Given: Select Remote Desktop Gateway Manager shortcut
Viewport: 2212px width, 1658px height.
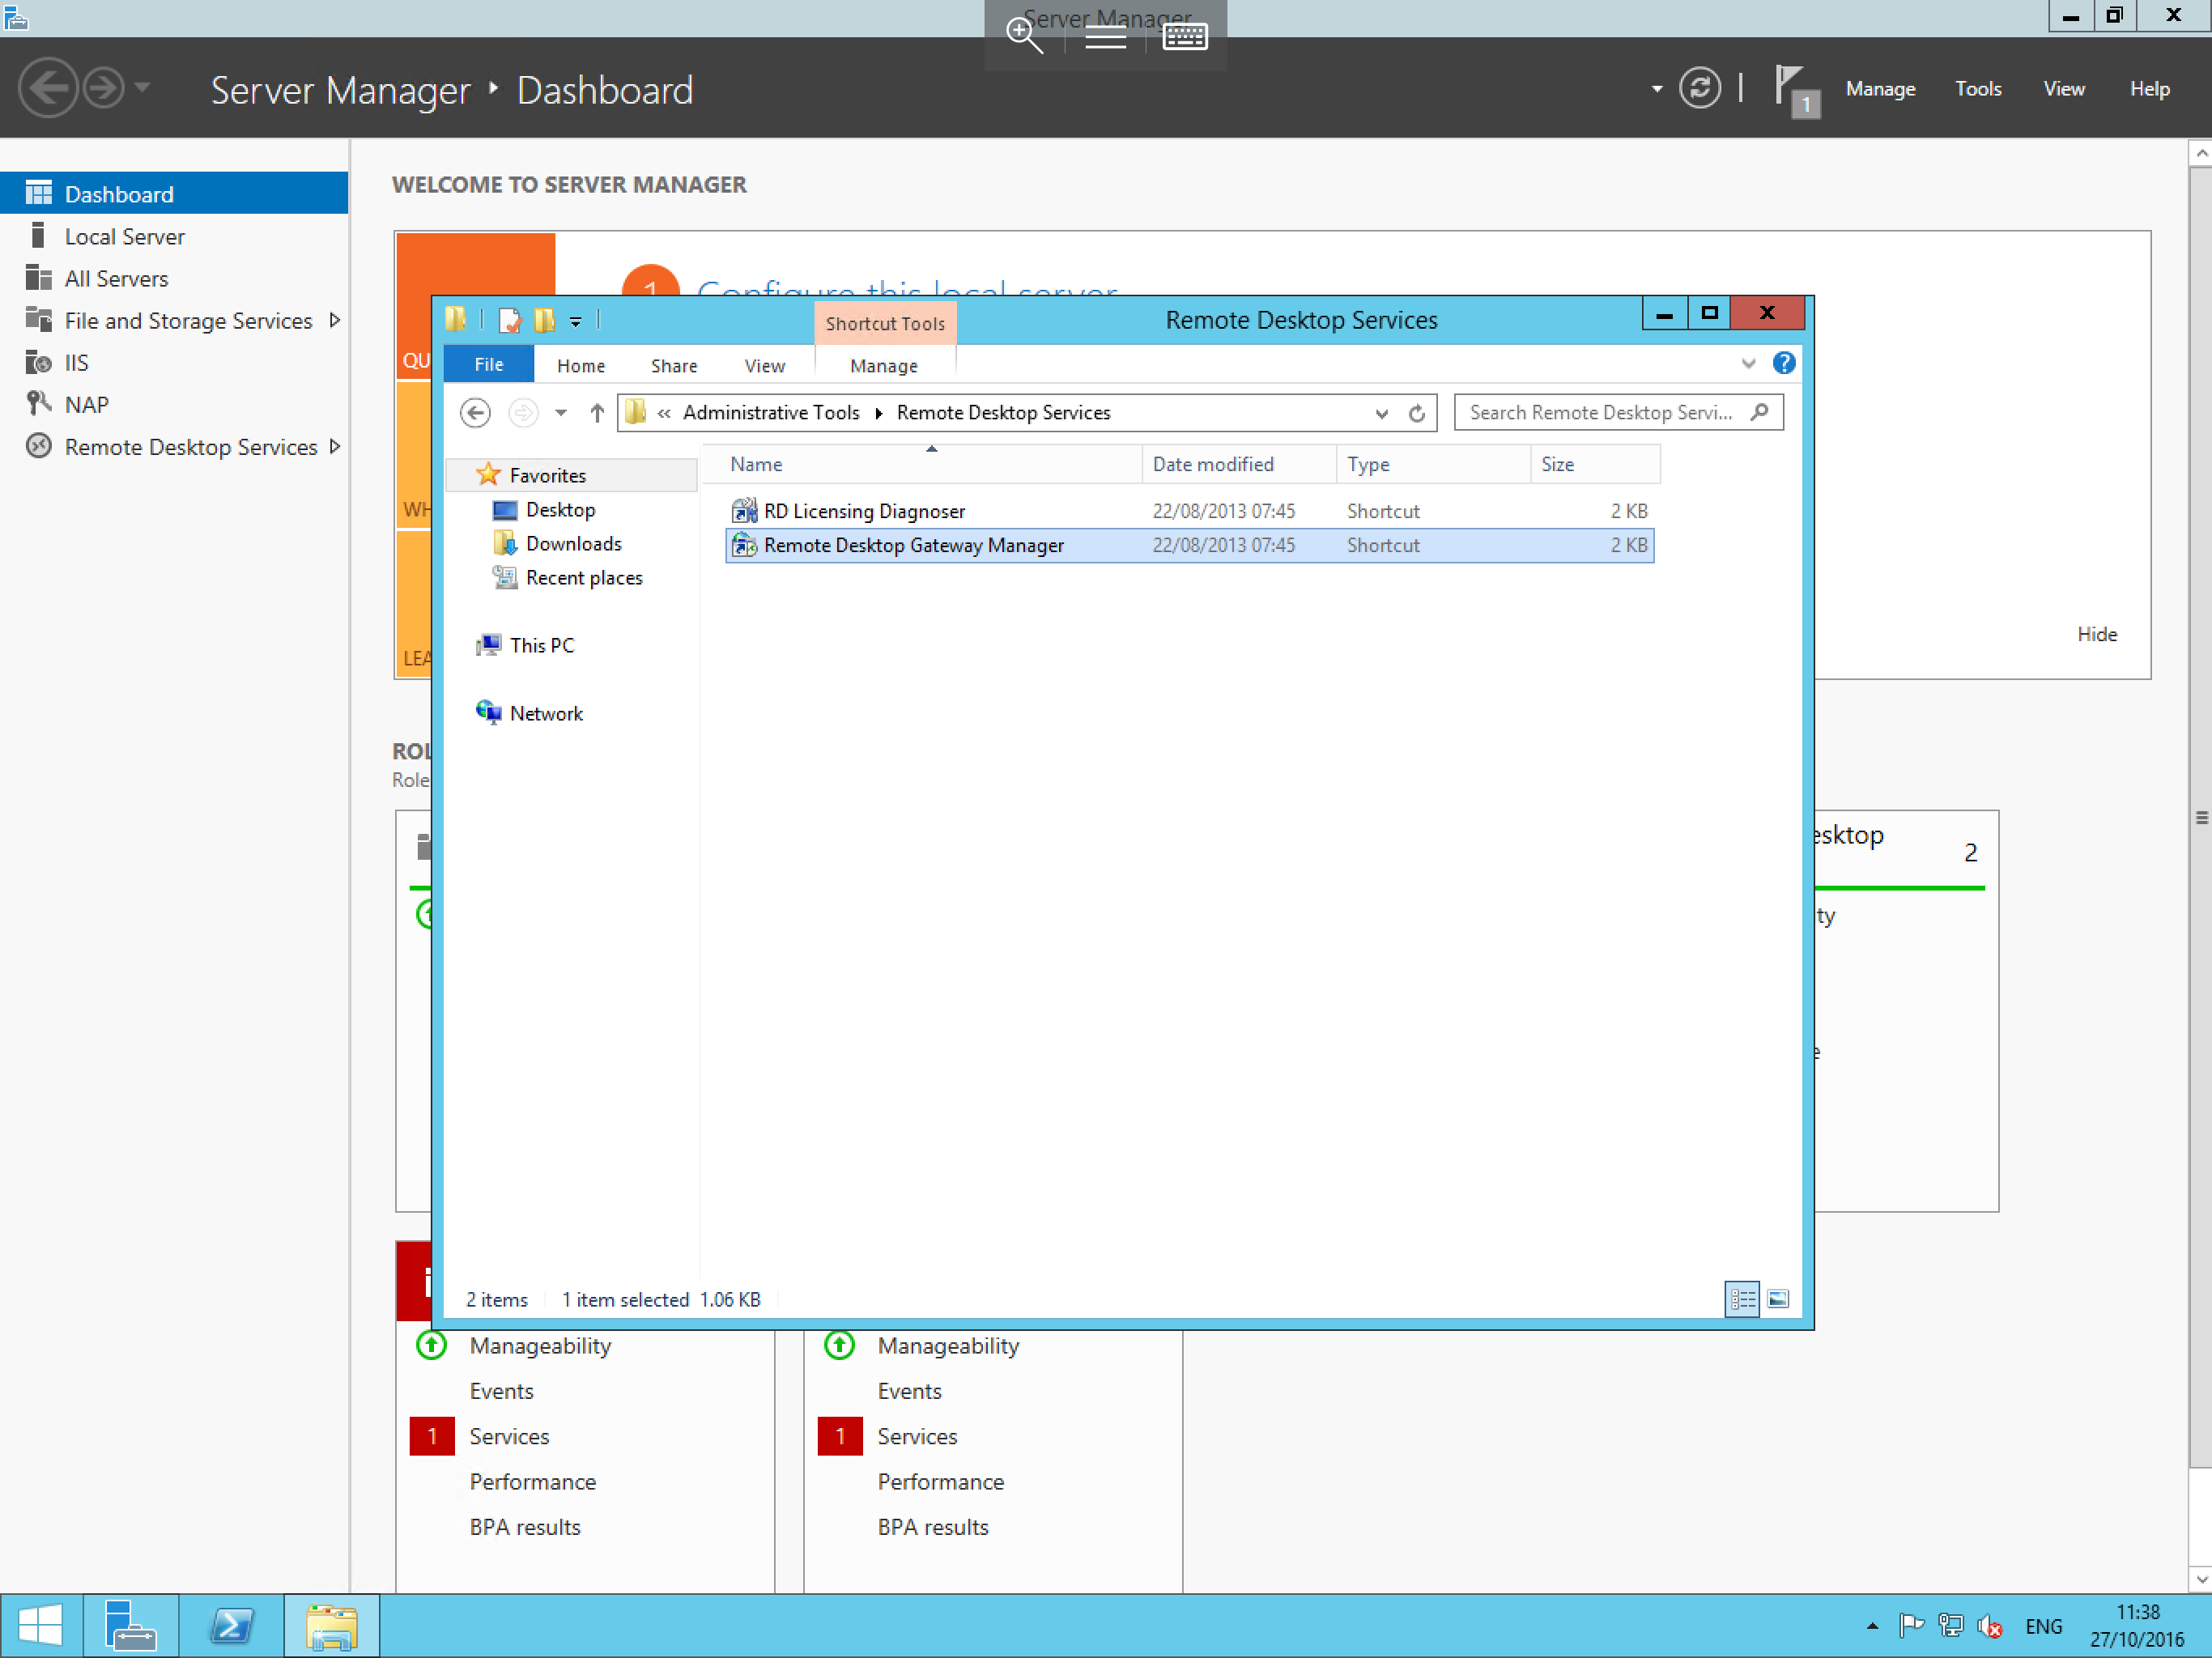Looking at the screenshot, I should click(x=1189, y=545).
